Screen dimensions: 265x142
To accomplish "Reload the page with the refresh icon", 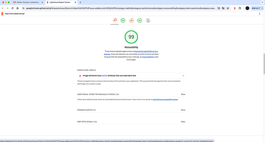I will [x=12, y=8].
